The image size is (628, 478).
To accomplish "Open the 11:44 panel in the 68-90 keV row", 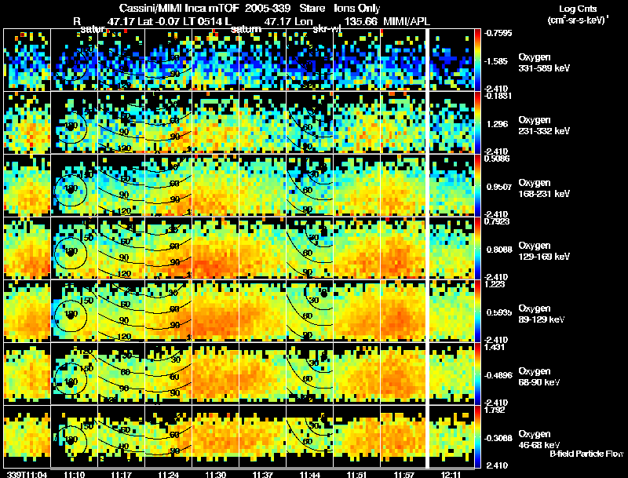I will pos(309,374).
